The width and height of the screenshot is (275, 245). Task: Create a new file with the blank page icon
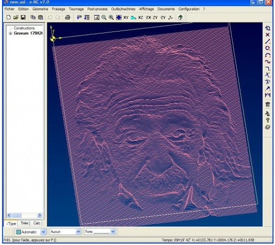pyautogui.click(x=9, y=17)
